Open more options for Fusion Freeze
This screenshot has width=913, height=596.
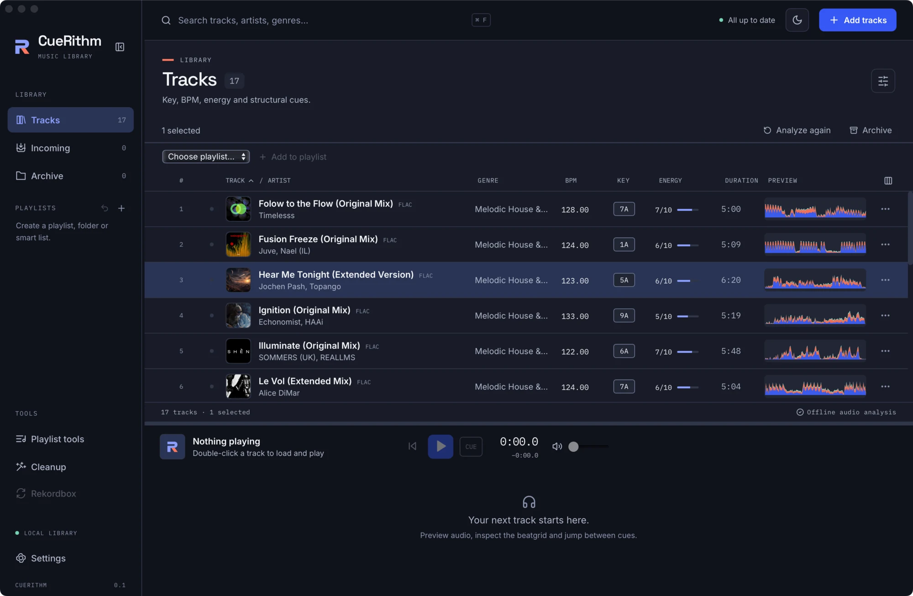(x=885, y=245)
